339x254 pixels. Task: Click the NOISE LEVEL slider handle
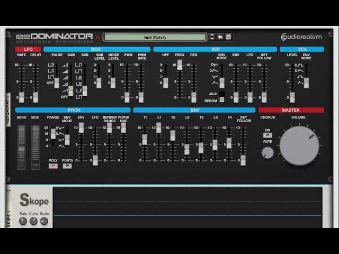click(113, 83)
